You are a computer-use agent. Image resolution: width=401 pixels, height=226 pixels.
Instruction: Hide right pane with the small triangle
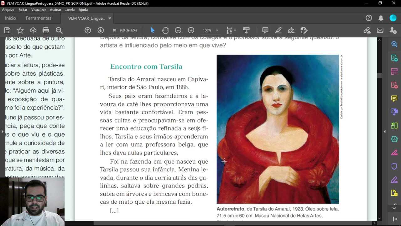[x=385, y=132]
